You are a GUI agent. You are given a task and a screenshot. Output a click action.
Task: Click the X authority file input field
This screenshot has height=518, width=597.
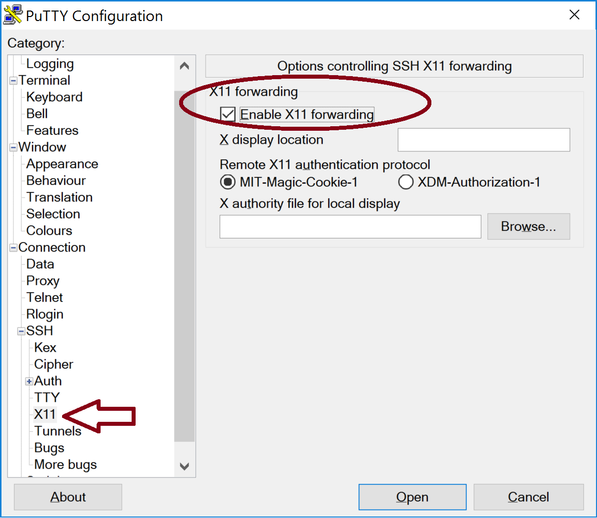350,226
